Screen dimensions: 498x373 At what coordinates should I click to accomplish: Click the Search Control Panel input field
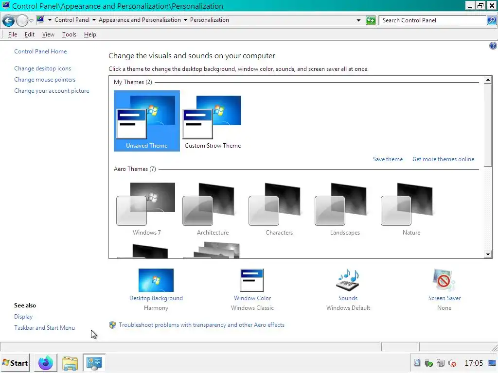432,20
